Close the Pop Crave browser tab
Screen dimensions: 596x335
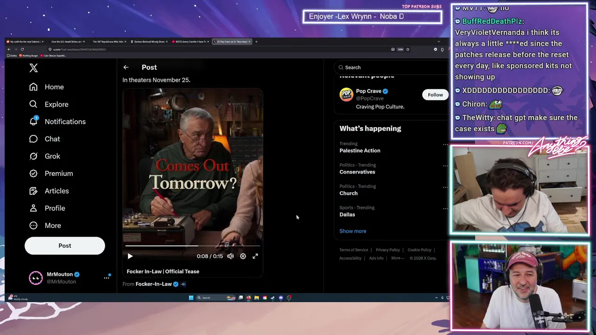pyautogui.click(x=250, y=41)
